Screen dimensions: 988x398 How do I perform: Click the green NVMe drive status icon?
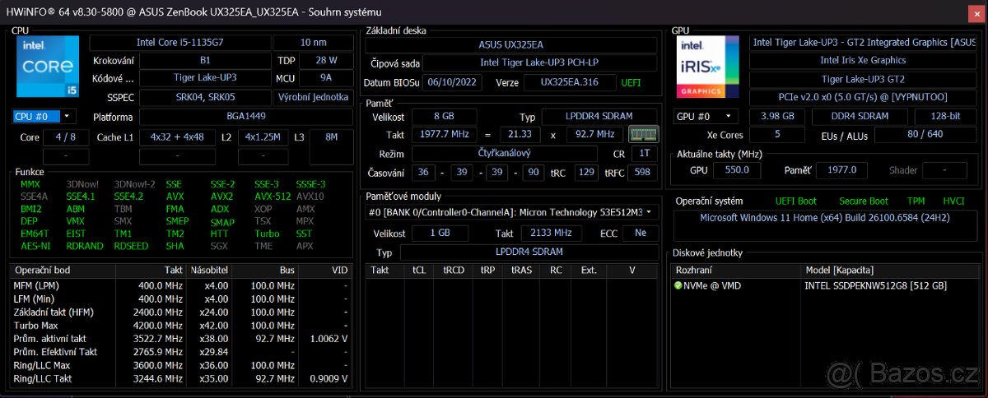(x=678, y=285)
